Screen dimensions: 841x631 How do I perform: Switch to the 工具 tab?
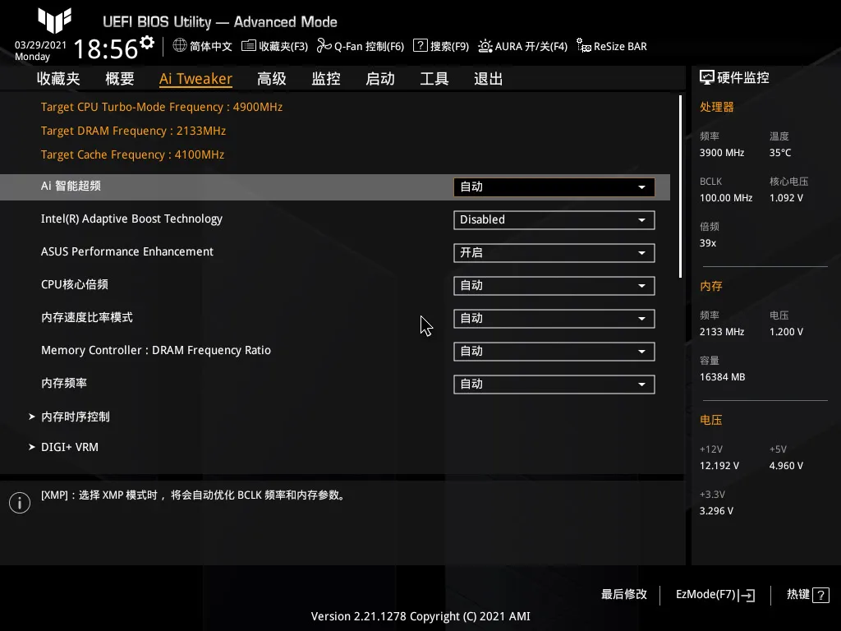[434, 79]
